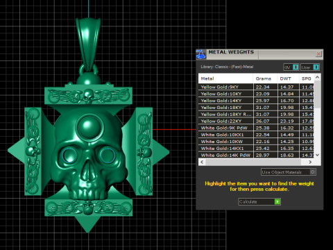Click the 22.16 grams cell
Image resolution: width=333 pixels, height=250 pixels.
[x=265, y=142]
